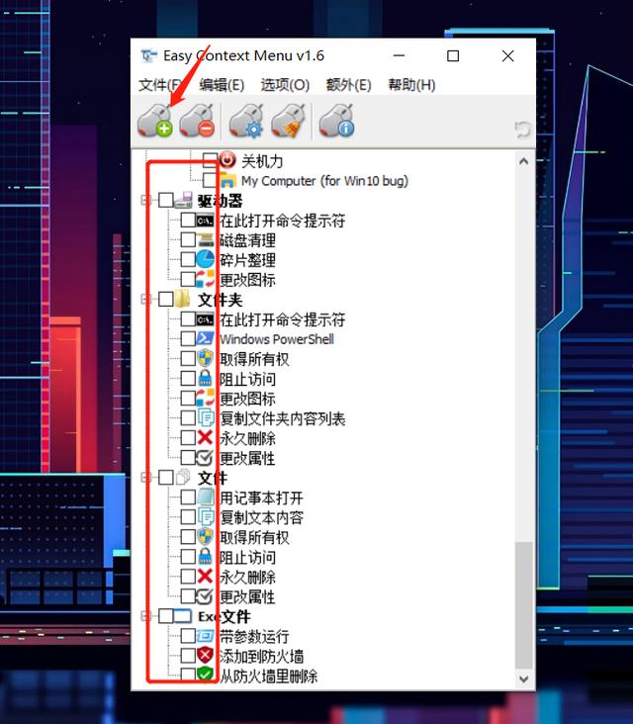This screenshot has height=724, width=633.
Task: Click red shield icon for 添加到防火墙
Action: coord(205,655)
